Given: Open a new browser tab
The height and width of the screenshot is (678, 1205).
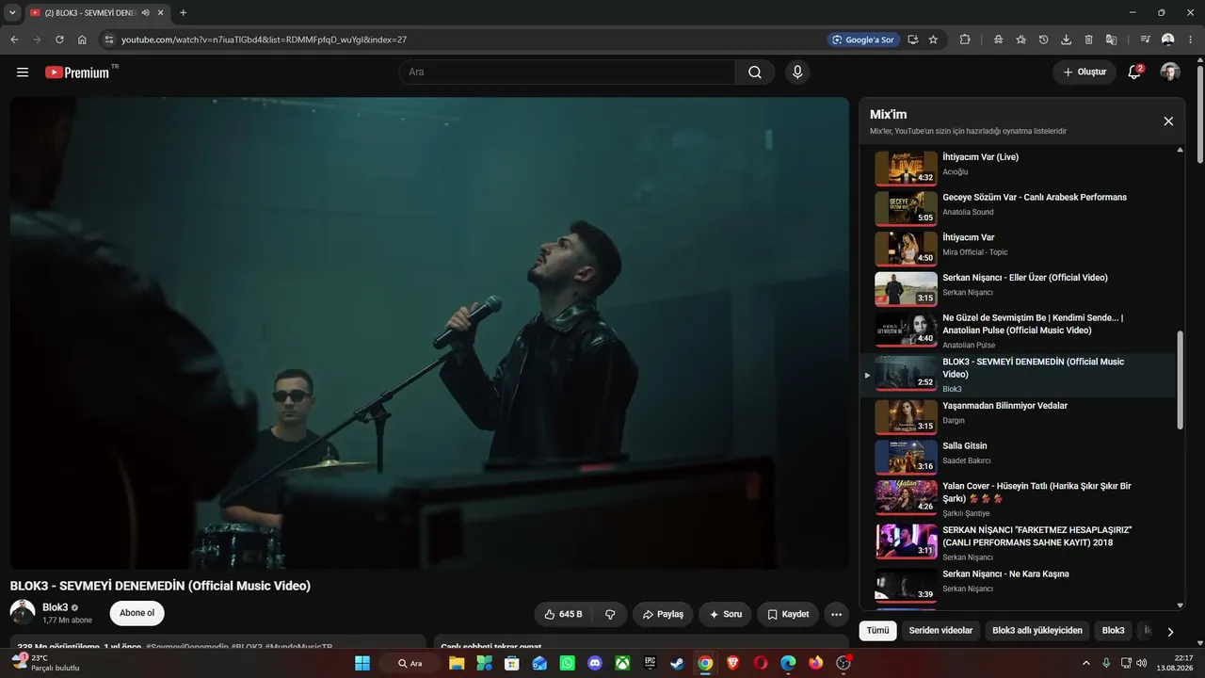Looking at the screenshot, I should [x=183, y=12].
